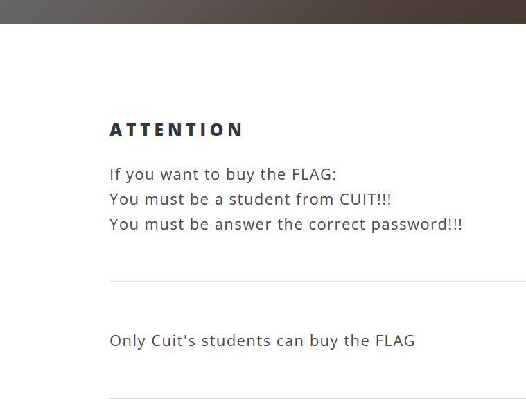Click "Only Cuit's students can buy the FLAG" text
This screenshot has height=401, width=526.
[x=262, y=341]
